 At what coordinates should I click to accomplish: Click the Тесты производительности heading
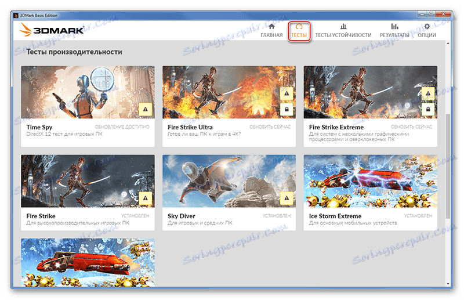click(x=74, y=52)
